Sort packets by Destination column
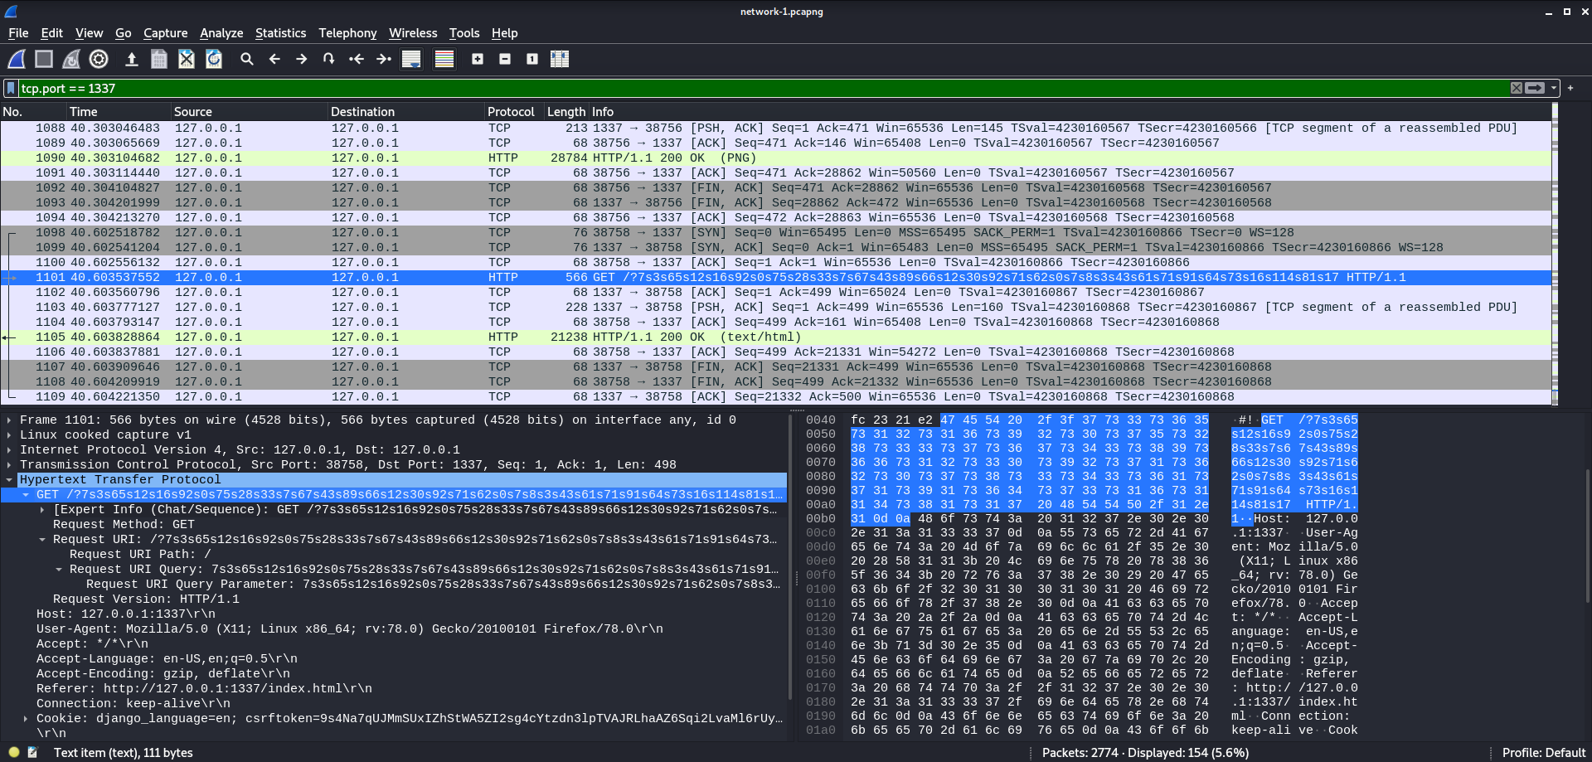The height and width of the screenshot is (762, 1592). (406, 112)
